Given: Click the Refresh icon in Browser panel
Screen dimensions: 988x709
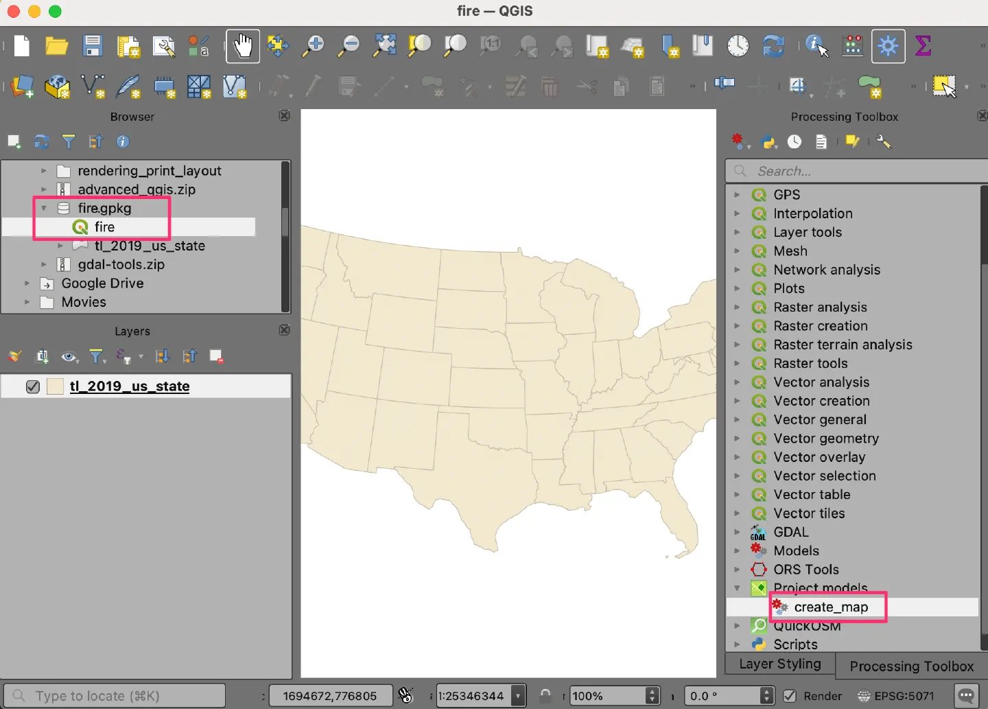Looking at the screenshot, I should click(42, 141).
